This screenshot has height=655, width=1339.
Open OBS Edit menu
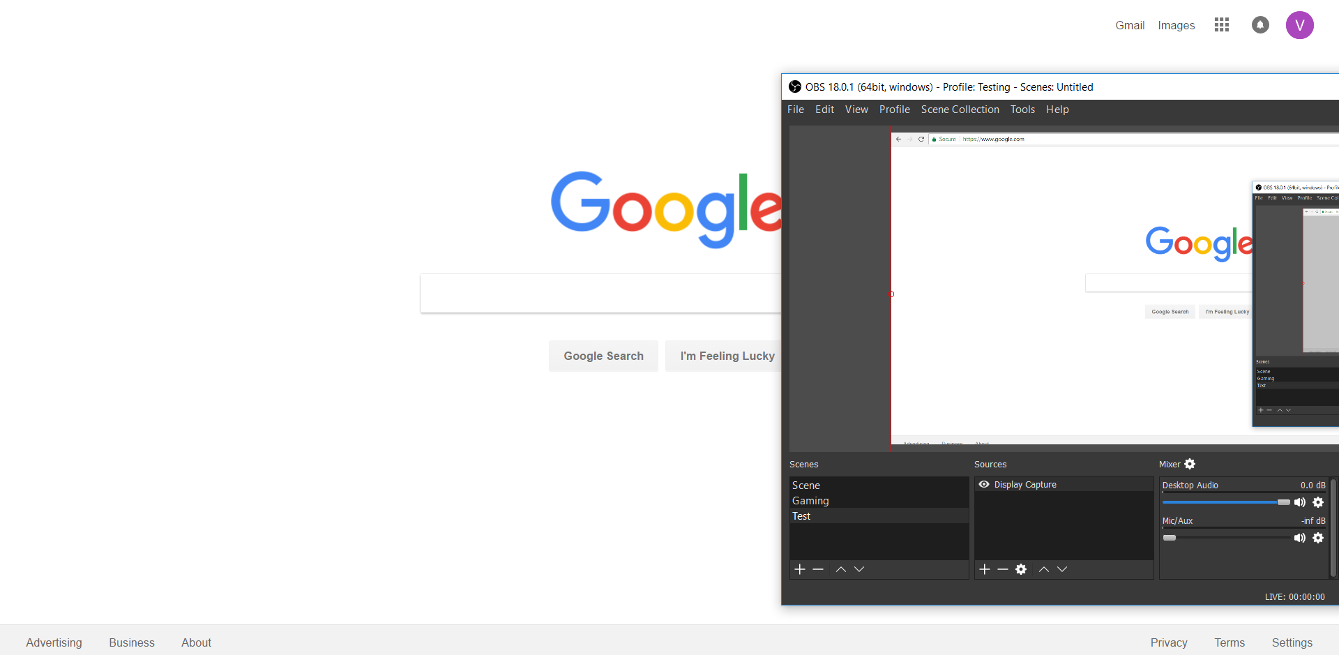coord(825,110)
